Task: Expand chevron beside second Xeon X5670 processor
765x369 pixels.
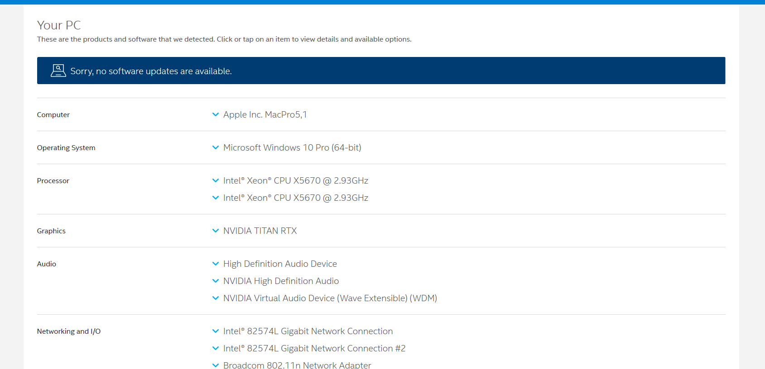Action: coord(216,198)
